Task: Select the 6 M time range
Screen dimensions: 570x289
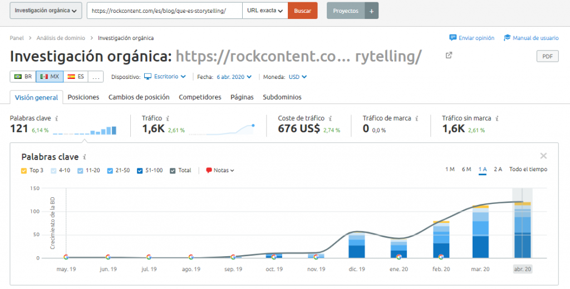Action: click(x=466, y=169)
